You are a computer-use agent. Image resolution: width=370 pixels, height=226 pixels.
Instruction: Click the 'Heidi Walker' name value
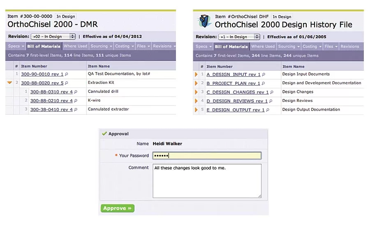click(x=167, y=144)
